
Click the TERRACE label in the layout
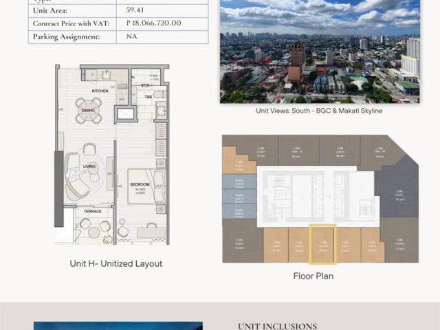pyautogui.click(x=93, y=211)
